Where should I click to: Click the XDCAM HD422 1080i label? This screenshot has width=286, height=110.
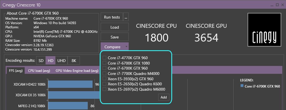(29, 84)
